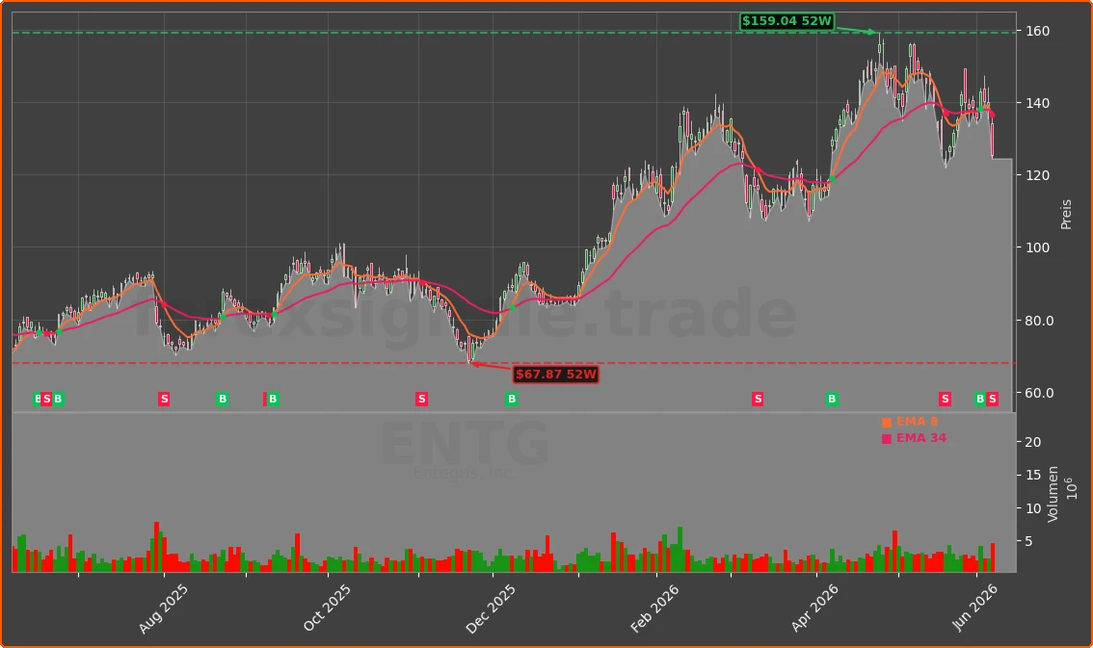Click the pink EMA 34 legend swatch

click(887, 438)
